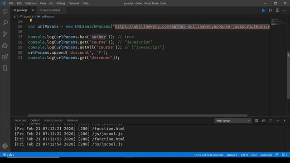Click 'discount' in the append call line 20
This screenshot has width=290, height=163.
click(x=80, y=53)
